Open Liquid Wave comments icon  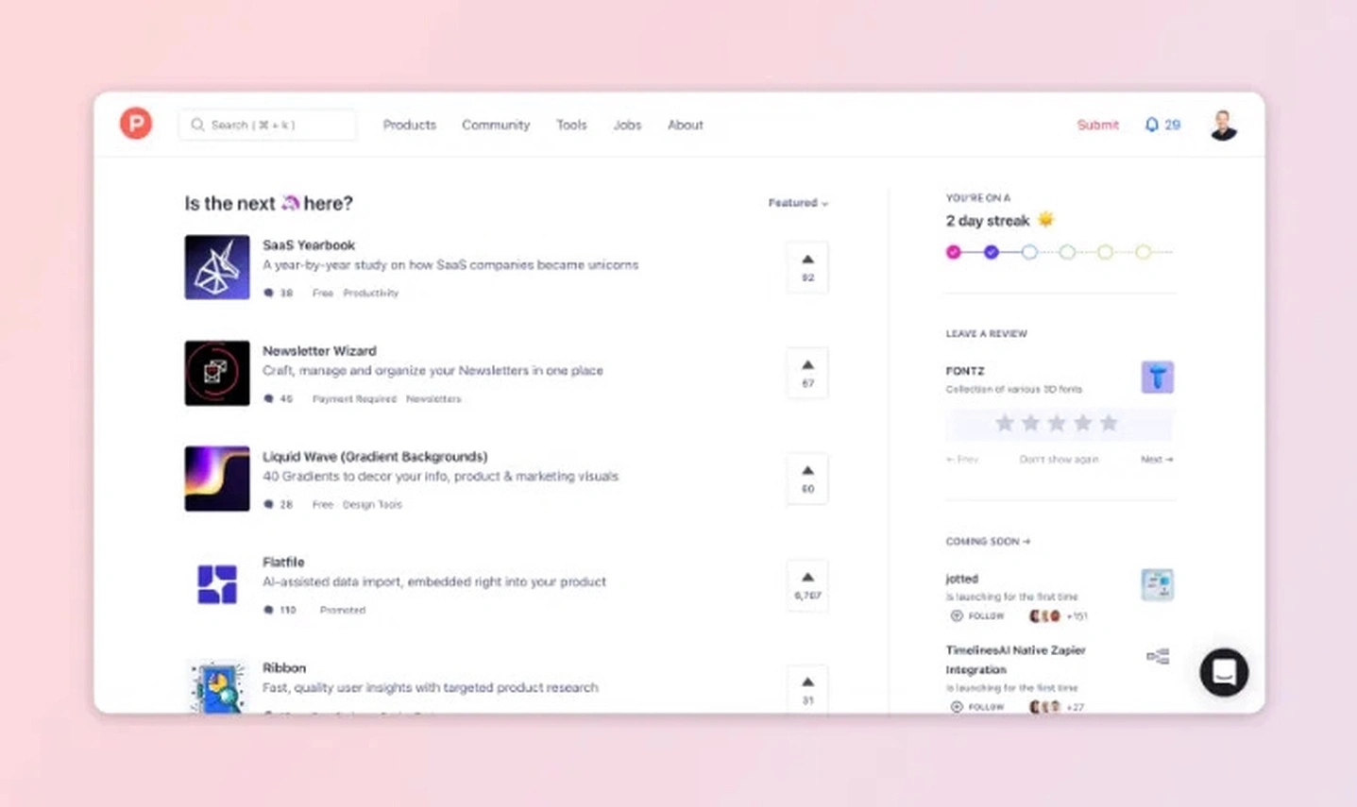[x=268, y=504]
